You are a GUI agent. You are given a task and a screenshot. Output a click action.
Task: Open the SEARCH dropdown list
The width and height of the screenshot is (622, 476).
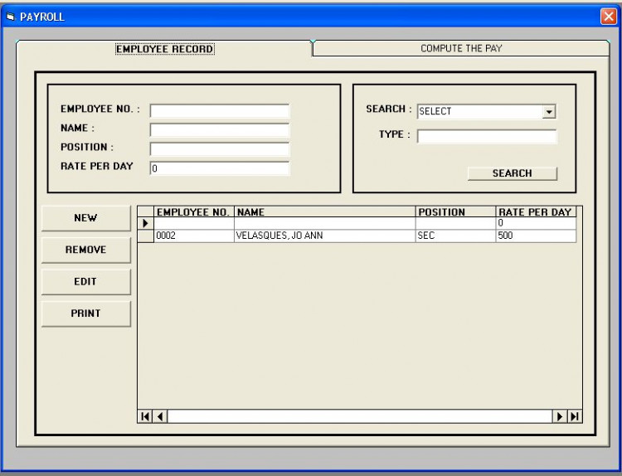point(548,112)
